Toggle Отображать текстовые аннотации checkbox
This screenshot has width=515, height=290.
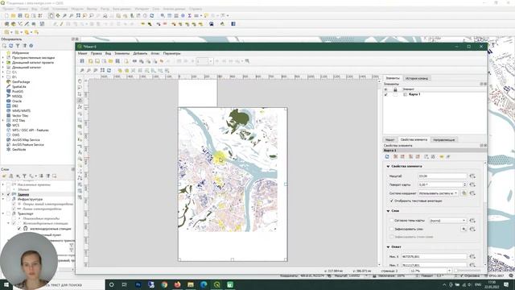click(392, 201)
